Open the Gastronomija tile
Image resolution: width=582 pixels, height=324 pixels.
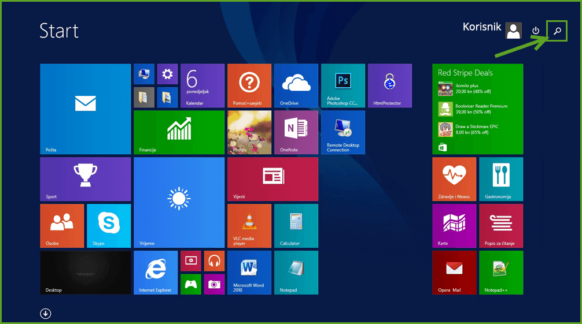[501, 179]
